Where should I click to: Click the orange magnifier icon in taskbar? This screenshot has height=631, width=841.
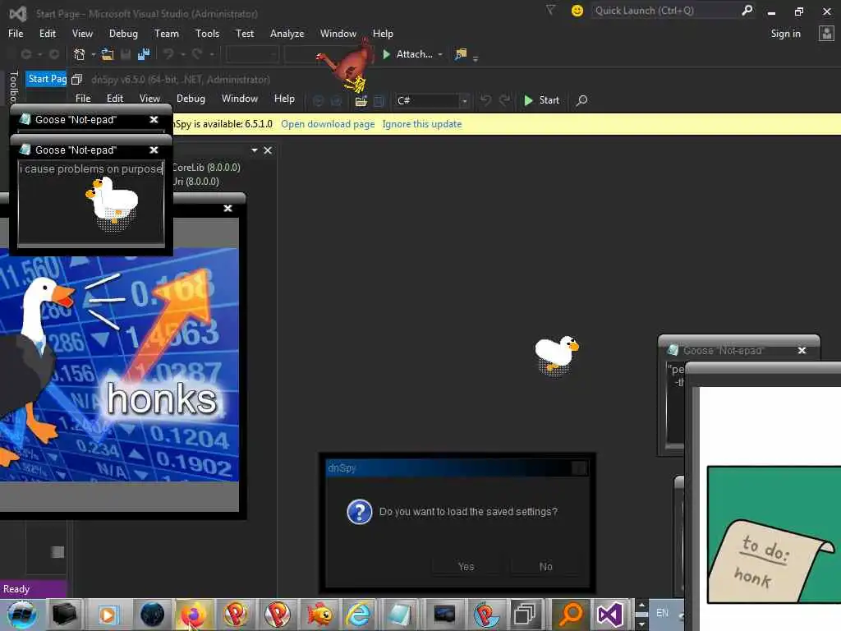[571, 615]
